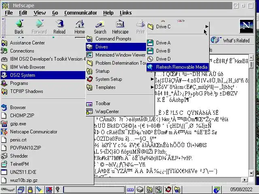The height and width of the screenshot is (194, 259).
Task: Launch Netscape Communicator from list
Action: tap(47, 132)
